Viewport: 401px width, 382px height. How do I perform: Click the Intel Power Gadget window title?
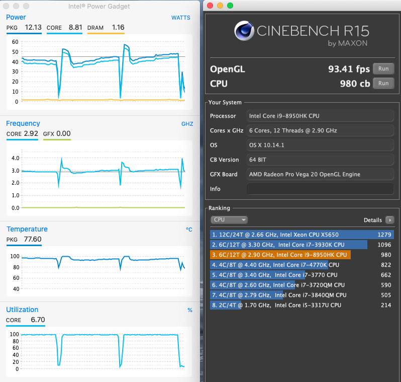tap(99, 6)
